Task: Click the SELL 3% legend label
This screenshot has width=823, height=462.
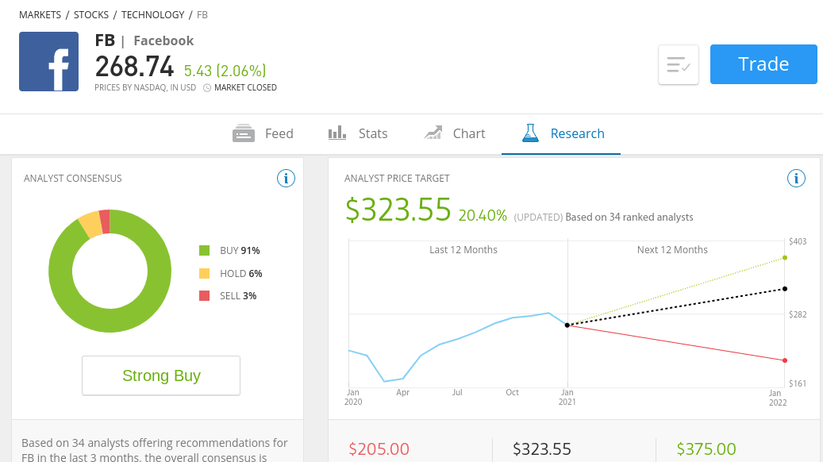Action: 238,295
